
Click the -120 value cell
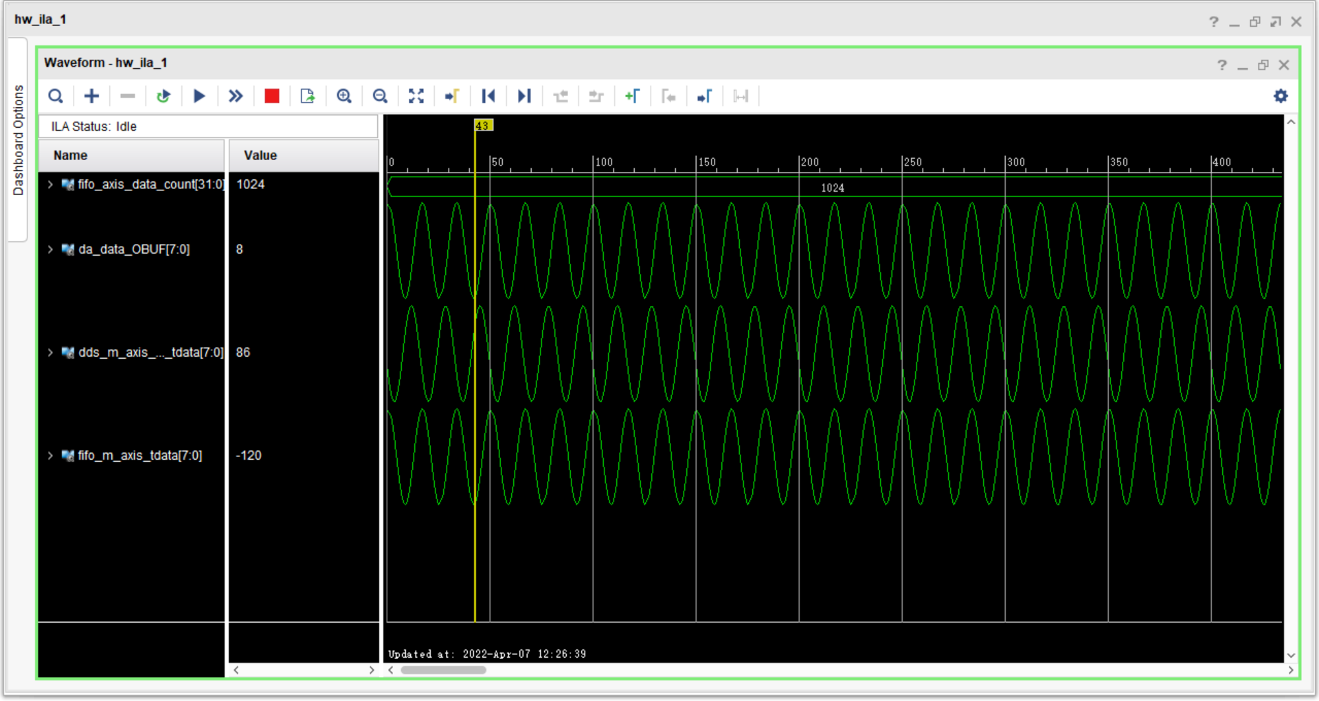pyautogui.click(x=249, y=456)
